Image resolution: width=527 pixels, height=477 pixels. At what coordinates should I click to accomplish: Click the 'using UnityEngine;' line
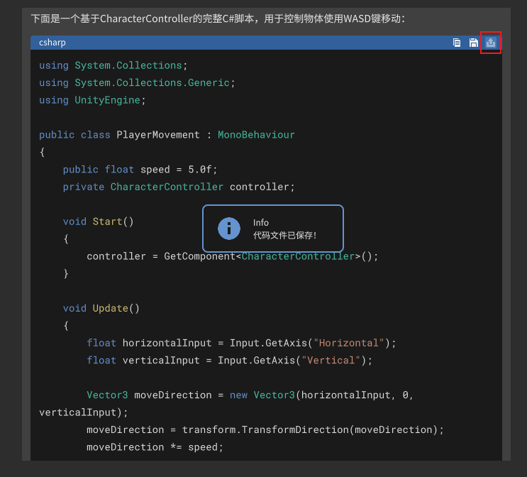point(92,100)
